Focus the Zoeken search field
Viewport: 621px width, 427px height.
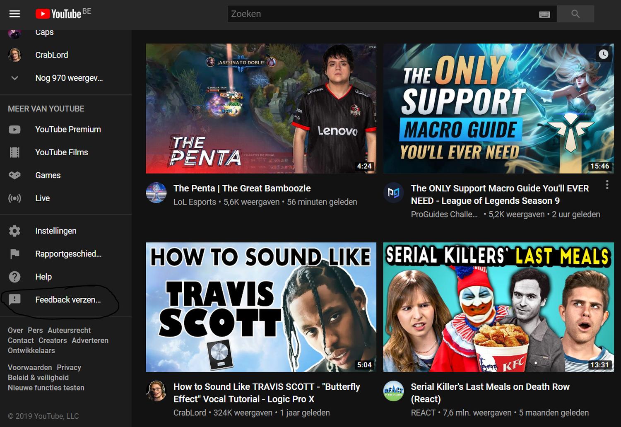point(381,14)
